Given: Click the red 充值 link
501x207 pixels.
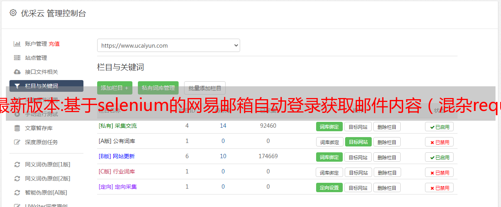Looking at the screenshot, I should pyautogui.click(x=54, y=44).
